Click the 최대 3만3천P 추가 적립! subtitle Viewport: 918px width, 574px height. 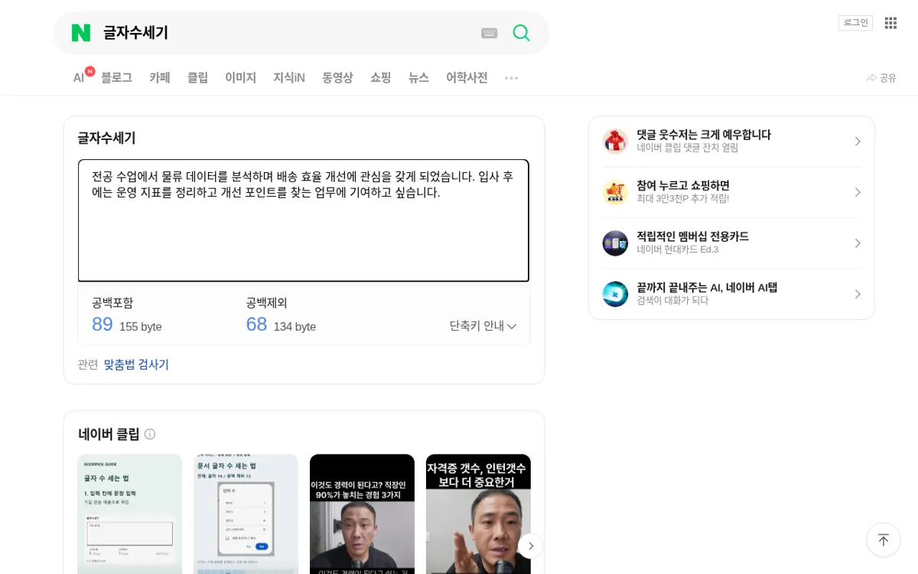pos(683,199)
